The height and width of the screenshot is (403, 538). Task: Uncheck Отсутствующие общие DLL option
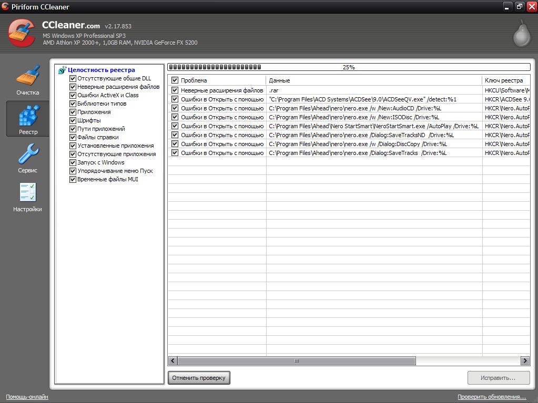(x=73, y=78)
